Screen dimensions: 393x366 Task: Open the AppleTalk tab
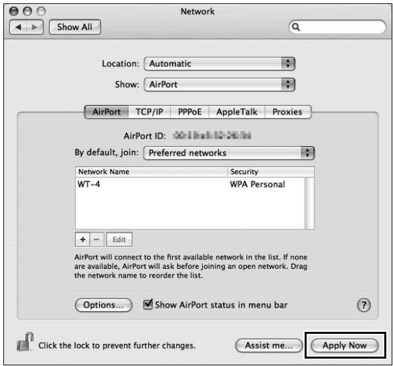point(237,112)
